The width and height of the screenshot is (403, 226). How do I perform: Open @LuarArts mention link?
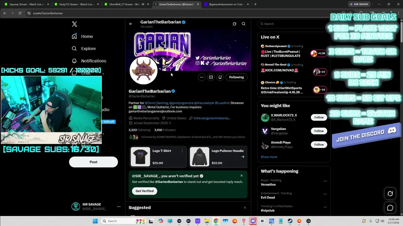222,103
